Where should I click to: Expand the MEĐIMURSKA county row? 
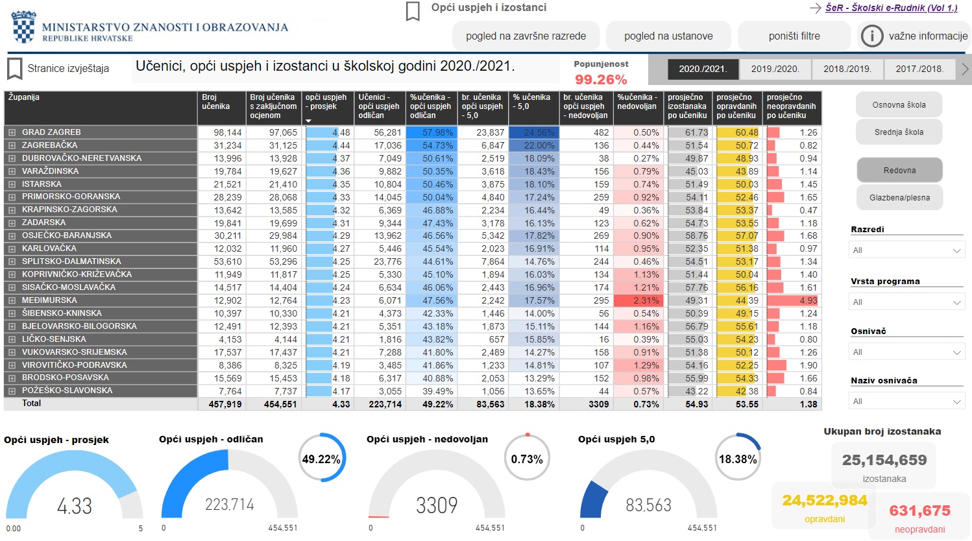point(12,300)
